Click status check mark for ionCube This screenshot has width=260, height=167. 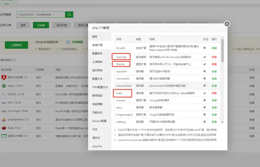pos(205,57)
